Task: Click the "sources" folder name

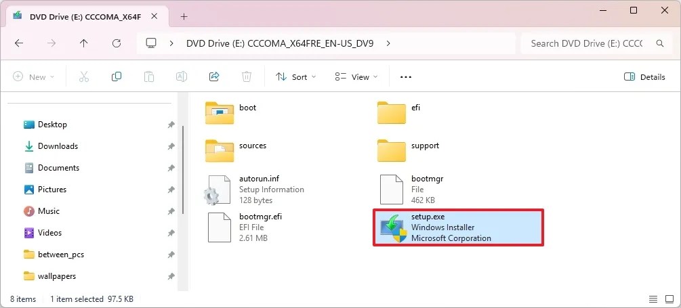Action: [253, 146]
